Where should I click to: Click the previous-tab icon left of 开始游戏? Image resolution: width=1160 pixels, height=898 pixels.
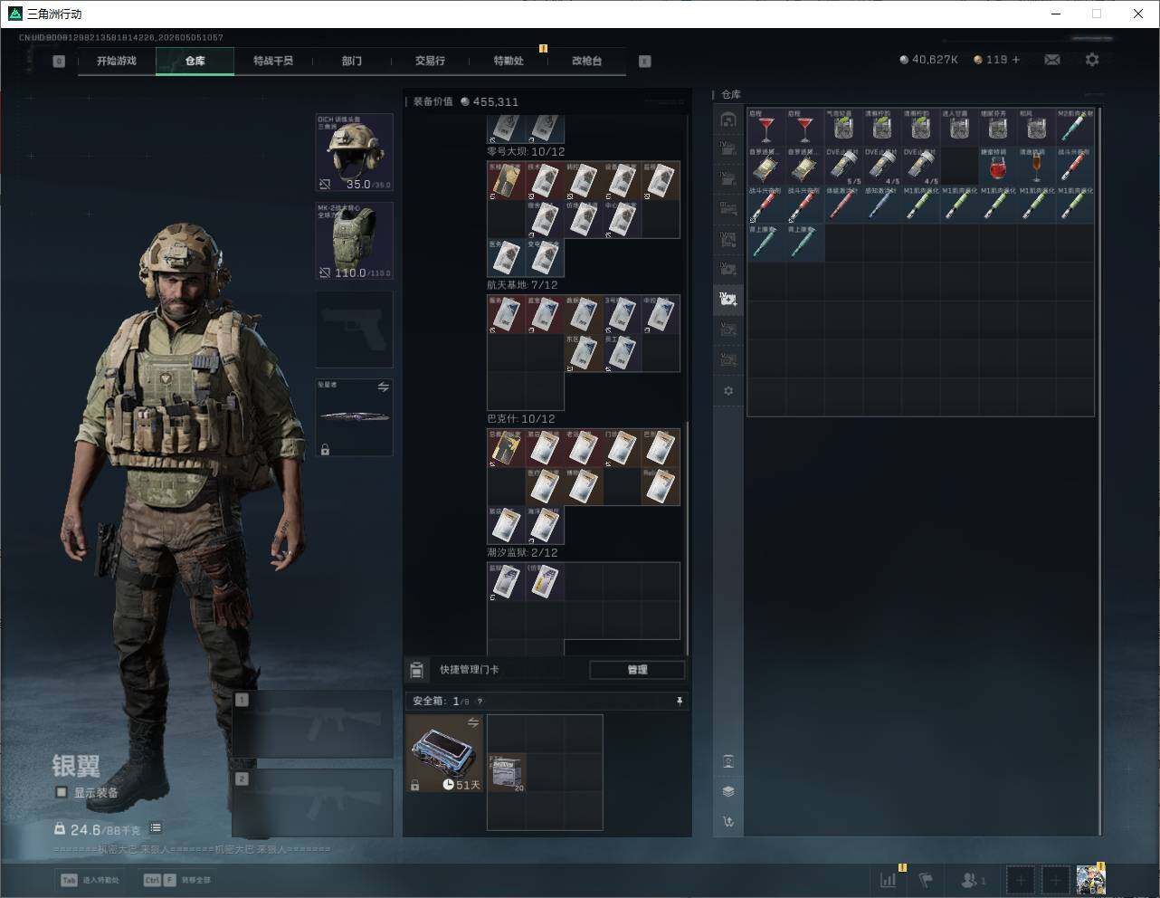[x=59, y=62]
